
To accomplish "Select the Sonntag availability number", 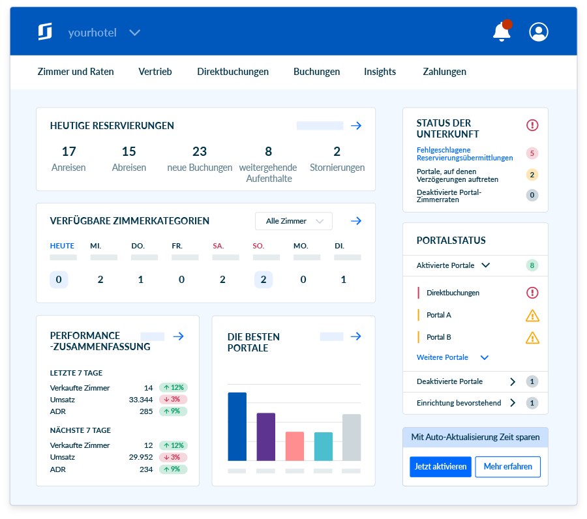I will [x=263, y=279].
